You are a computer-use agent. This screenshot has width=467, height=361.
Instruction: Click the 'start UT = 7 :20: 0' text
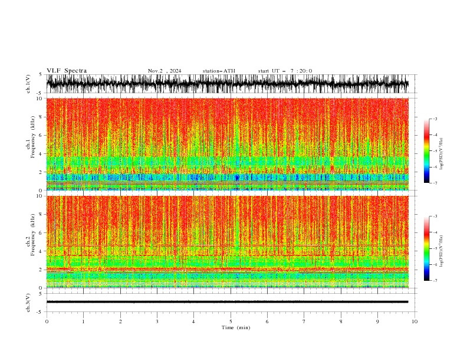pyautogui.click(x=285, y=71)
